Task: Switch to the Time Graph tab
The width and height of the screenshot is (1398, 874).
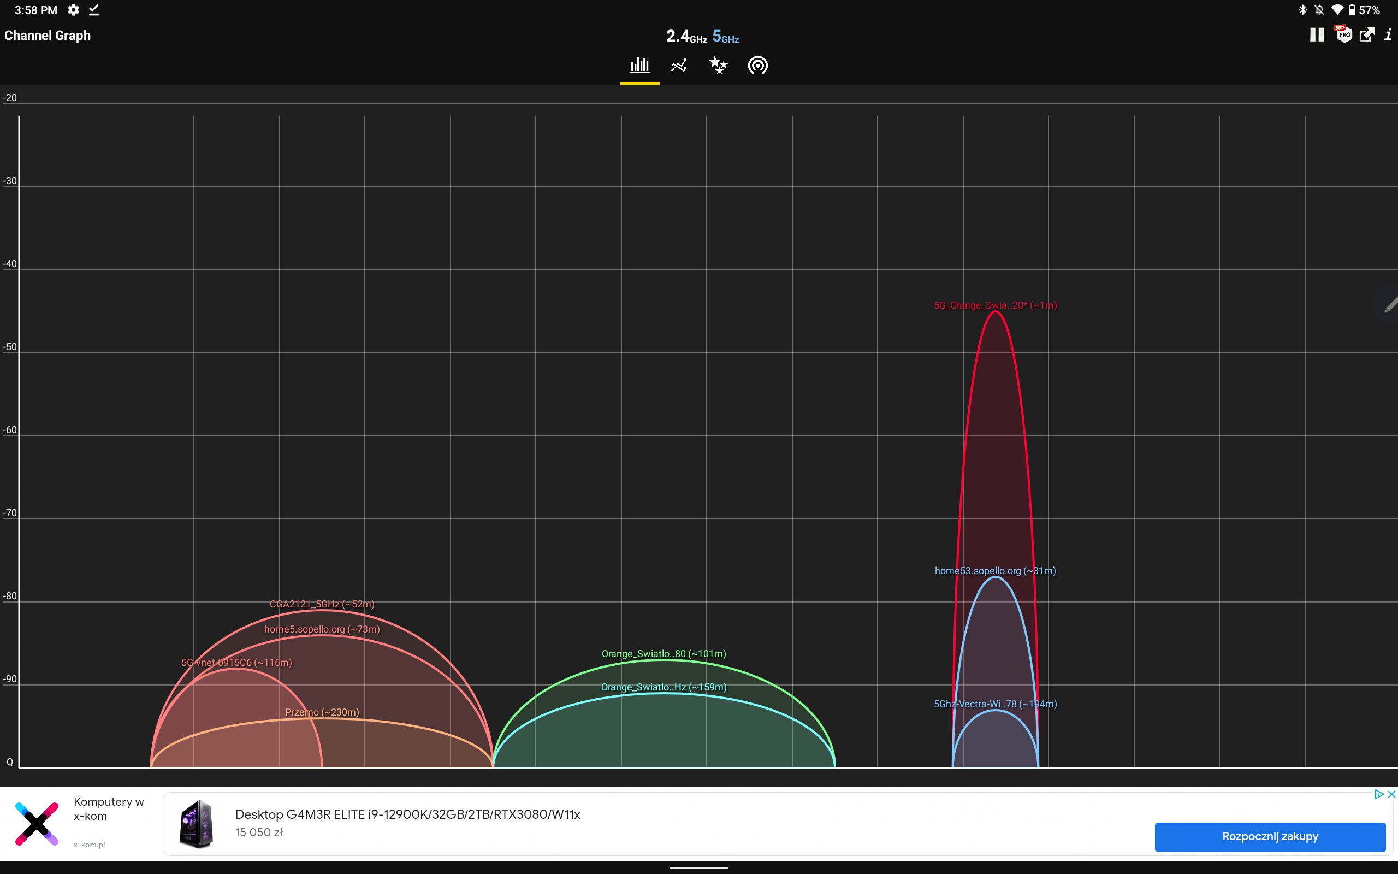Action: click(x=679, y=66)
